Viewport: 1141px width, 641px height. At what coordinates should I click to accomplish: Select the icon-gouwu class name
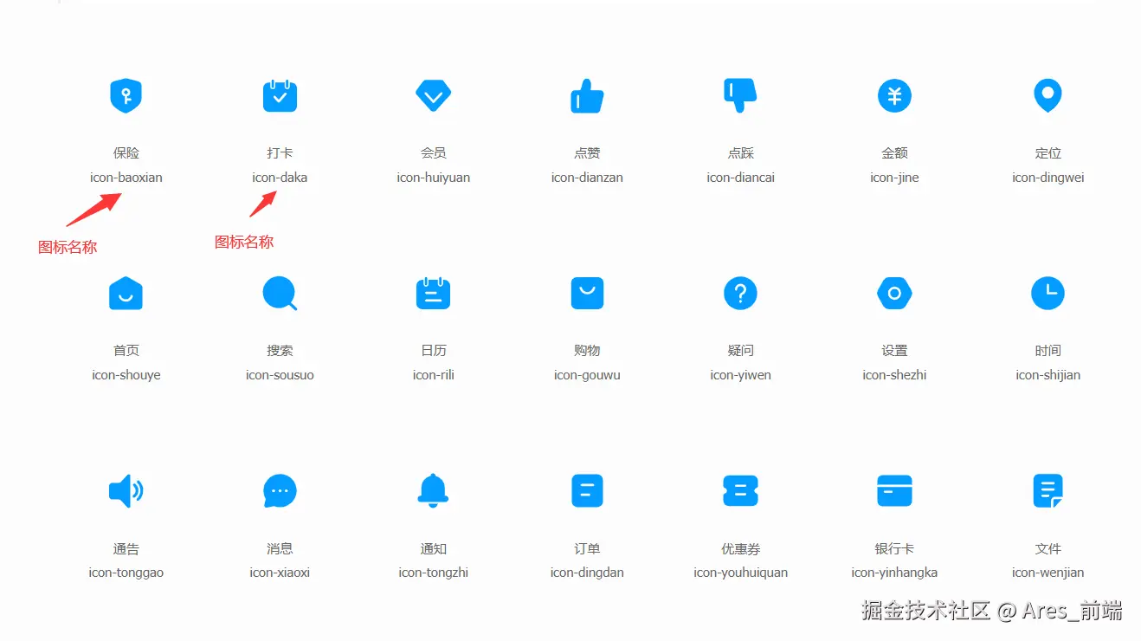pos(587,375)
